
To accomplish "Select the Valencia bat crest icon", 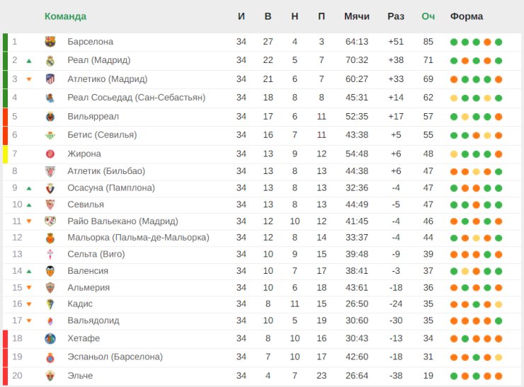I will click(50, 271).
